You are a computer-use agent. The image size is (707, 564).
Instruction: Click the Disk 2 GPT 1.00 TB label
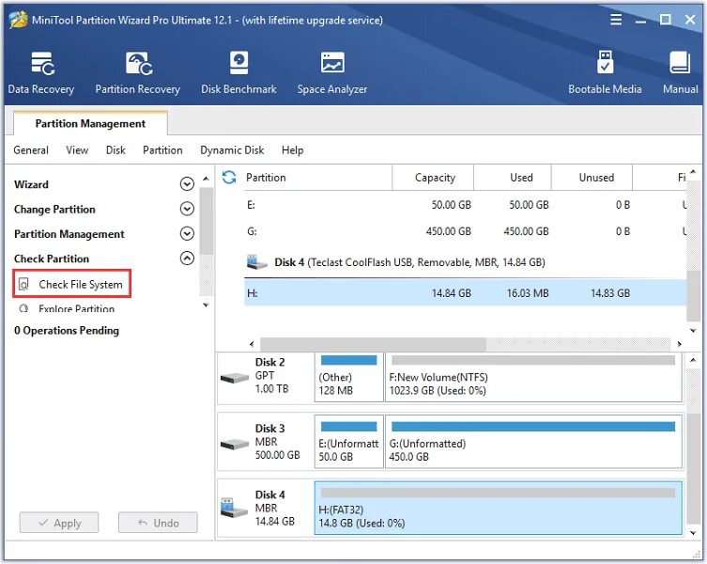coord(271,375)
